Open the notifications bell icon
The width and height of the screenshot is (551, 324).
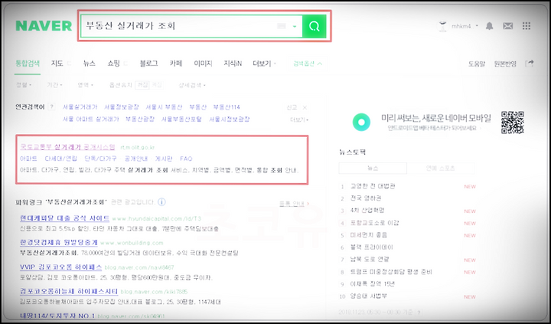coord(489,26)
